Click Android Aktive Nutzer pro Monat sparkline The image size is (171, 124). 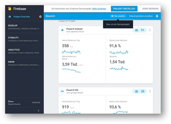71,71
